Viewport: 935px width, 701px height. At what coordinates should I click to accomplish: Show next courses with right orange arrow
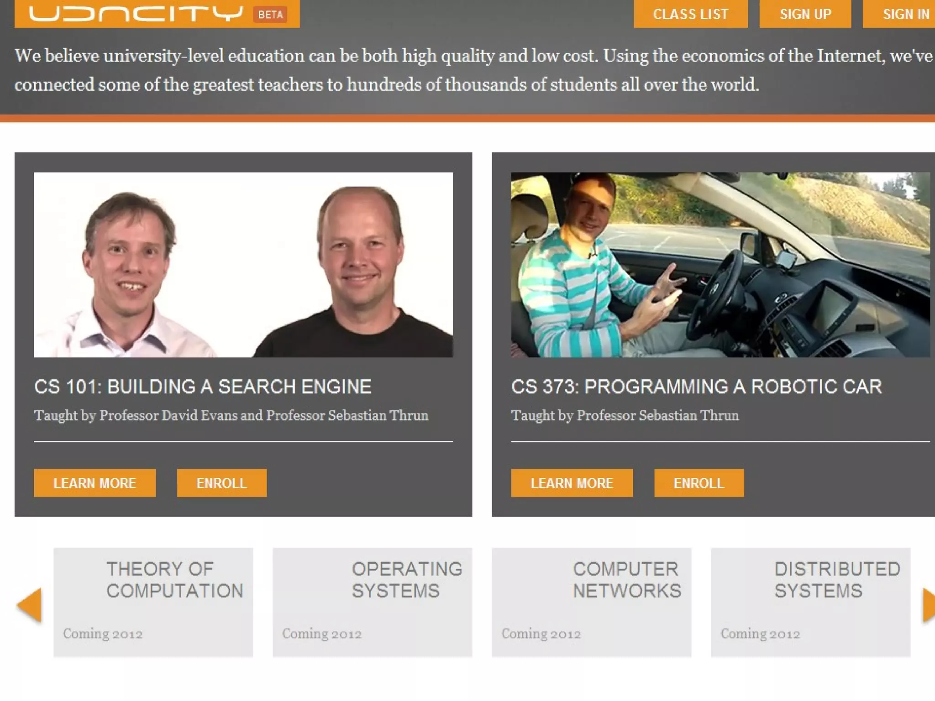point(929,605)
